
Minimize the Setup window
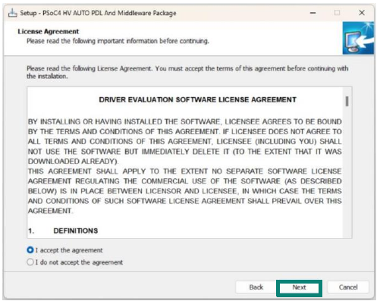(x=313, y=13)
